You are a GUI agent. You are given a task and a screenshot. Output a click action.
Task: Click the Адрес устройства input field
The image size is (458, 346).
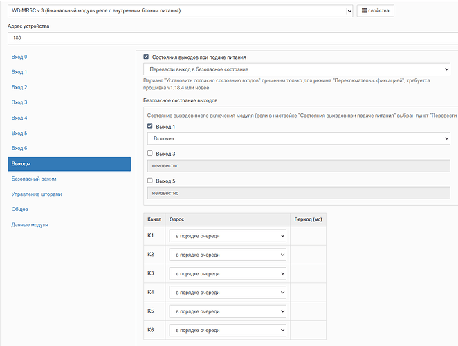point(228,38)
